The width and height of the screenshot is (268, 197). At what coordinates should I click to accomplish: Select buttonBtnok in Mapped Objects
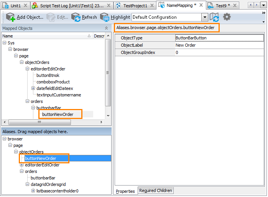(48, 75)
